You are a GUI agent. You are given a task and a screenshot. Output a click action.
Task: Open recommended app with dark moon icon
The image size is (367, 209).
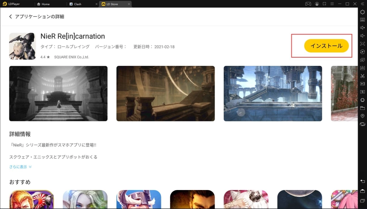[x=300, y=199]
